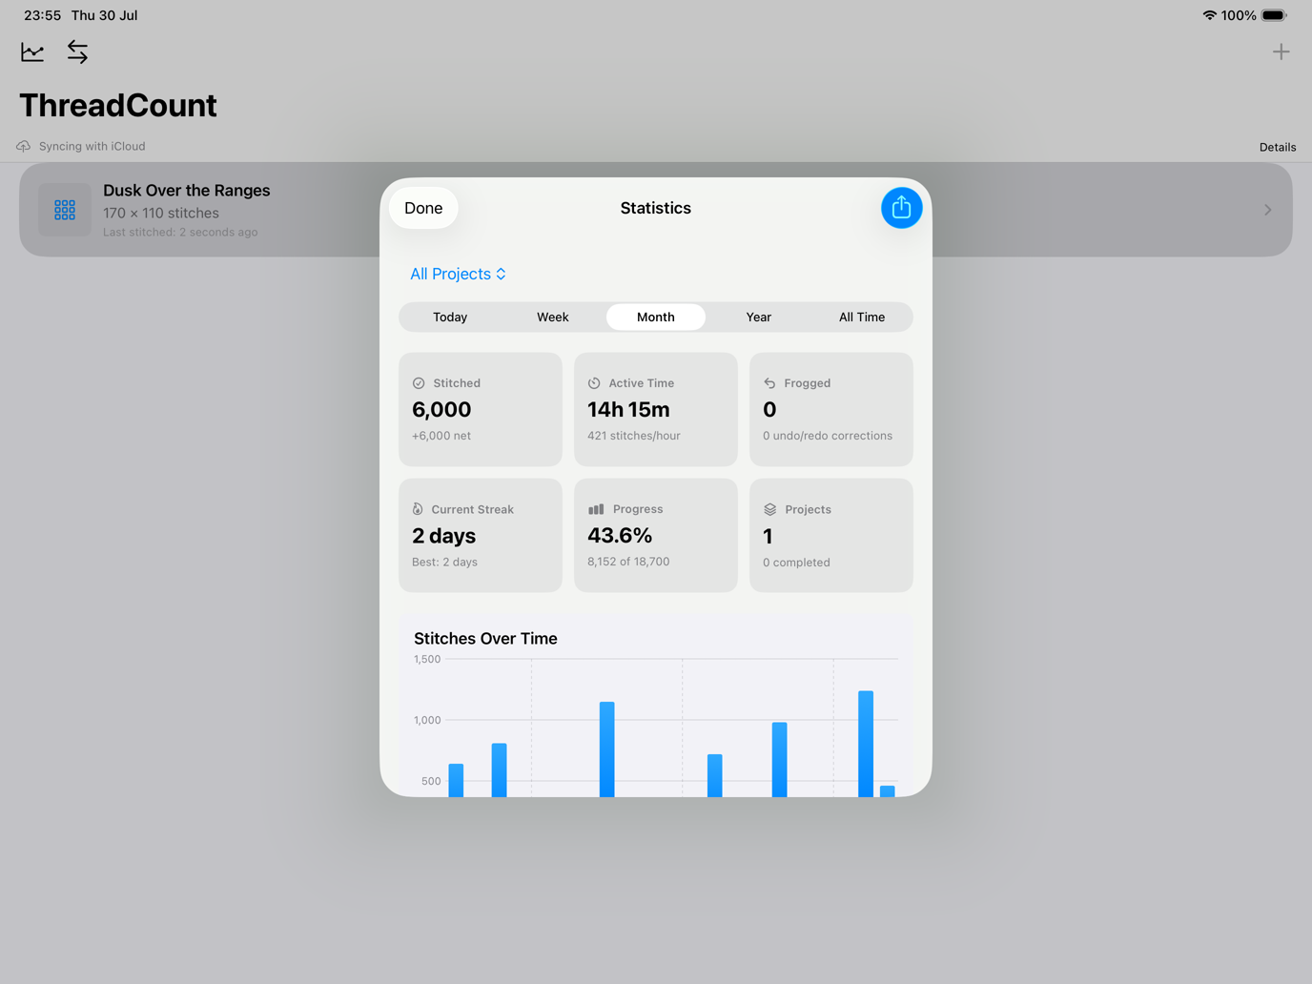
Task: Switch to the Today period tab
Action: pyautogui.click(x=450, y=318)
